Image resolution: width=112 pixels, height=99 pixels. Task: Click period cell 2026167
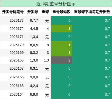pyautogui.click(x=17, y=68)
